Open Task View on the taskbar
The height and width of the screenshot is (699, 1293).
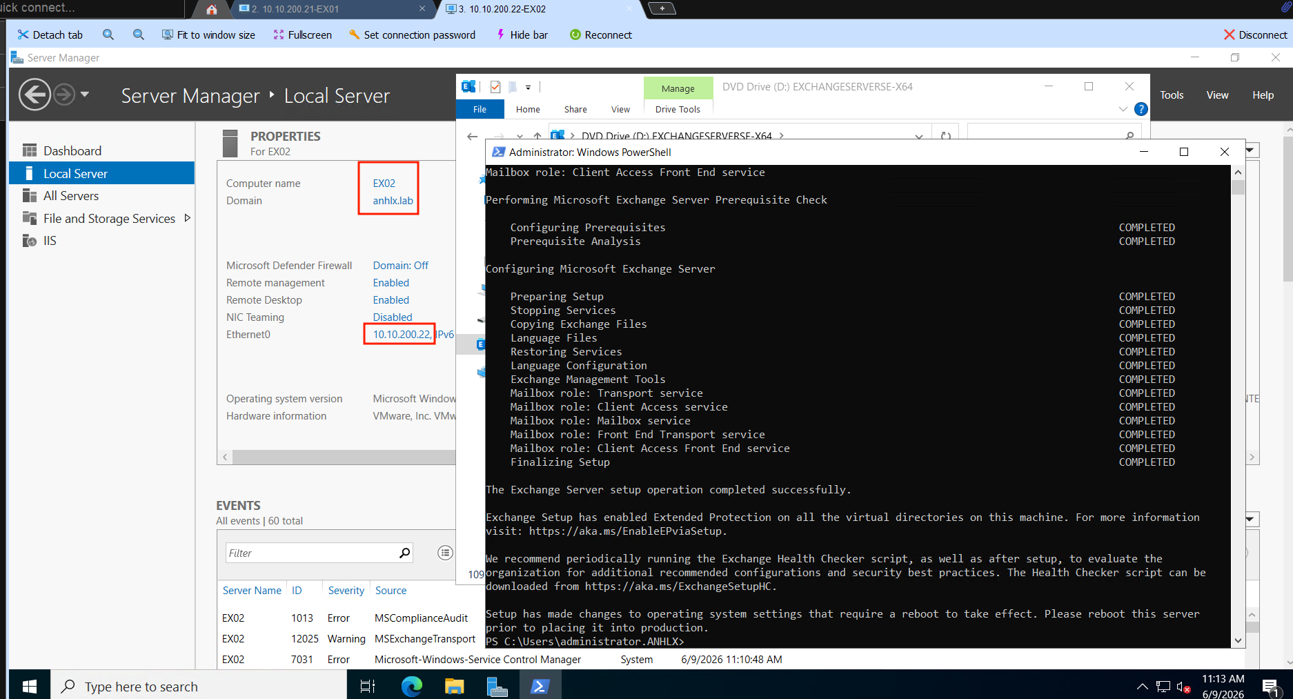(x=368, y=686)
